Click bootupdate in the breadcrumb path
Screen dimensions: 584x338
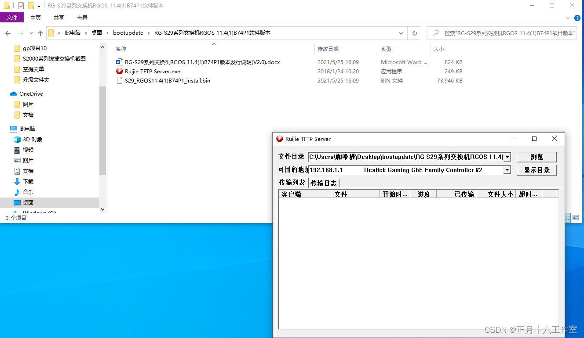click(x=128, y=33)
